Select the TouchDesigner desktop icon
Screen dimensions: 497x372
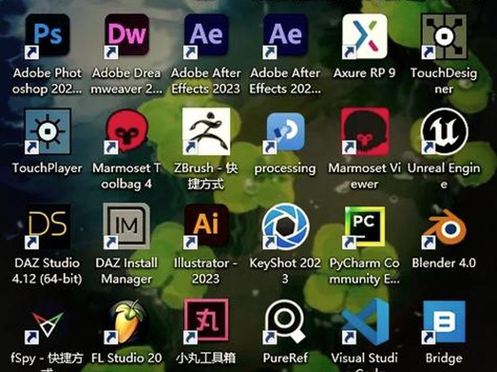[444, 36]
